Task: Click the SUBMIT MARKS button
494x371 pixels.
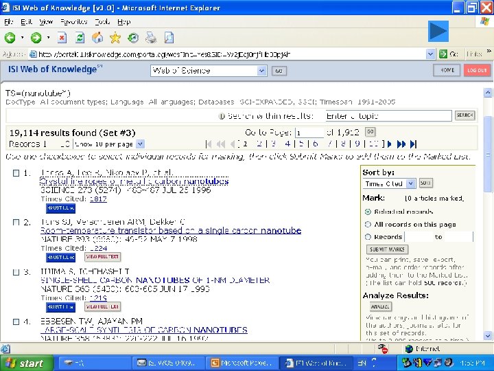Action: 387,249
